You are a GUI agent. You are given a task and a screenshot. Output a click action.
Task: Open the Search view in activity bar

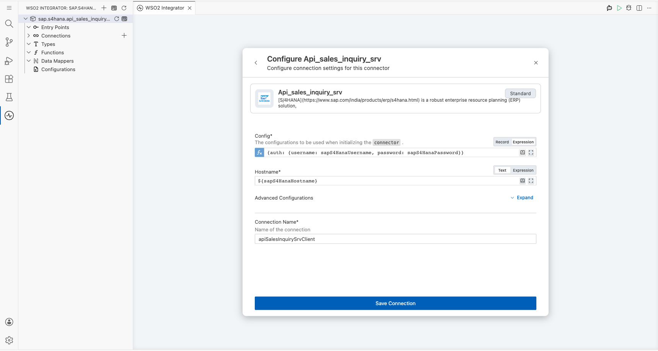tap(9, 24)
